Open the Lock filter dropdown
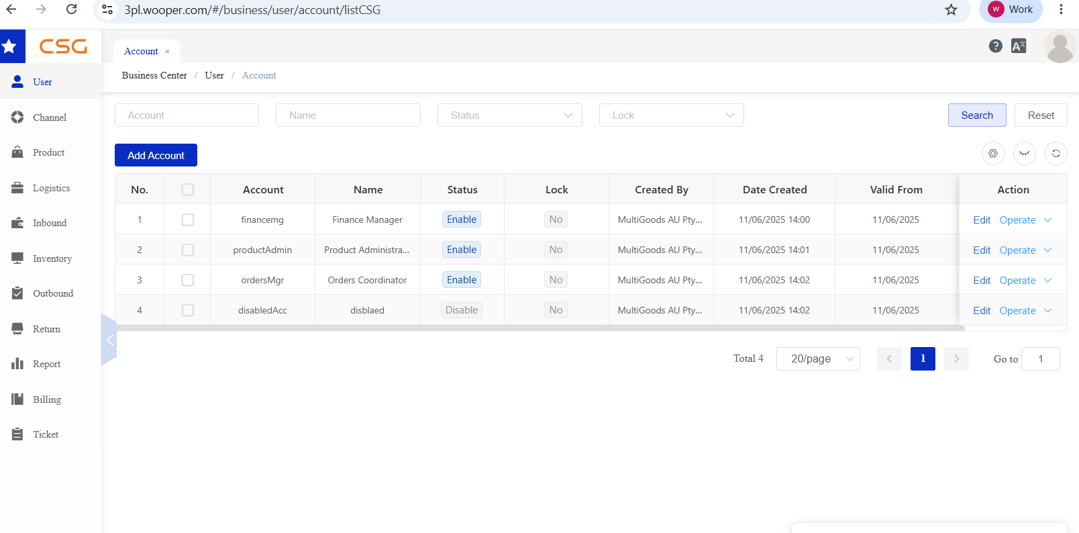Viewport: 1079px width, 533px height. pyautogui.click(x=672, y=115)
